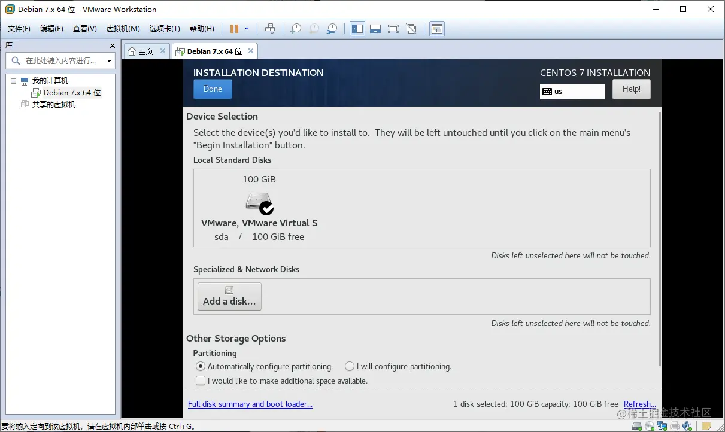Toggle the library sidebar view icon
This screenshot has width=725, height=432.
point(357,29)
